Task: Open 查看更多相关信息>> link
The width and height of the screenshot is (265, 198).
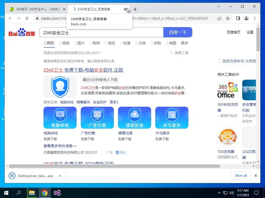Action: 60,146
